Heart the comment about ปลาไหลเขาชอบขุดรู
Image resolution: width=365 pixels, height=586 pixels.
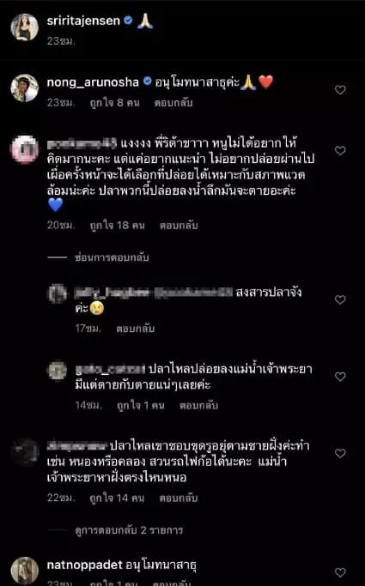click(x=340, y=453)
